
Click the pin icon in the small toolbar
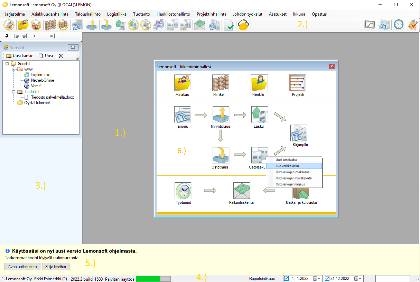coord(7,36)
